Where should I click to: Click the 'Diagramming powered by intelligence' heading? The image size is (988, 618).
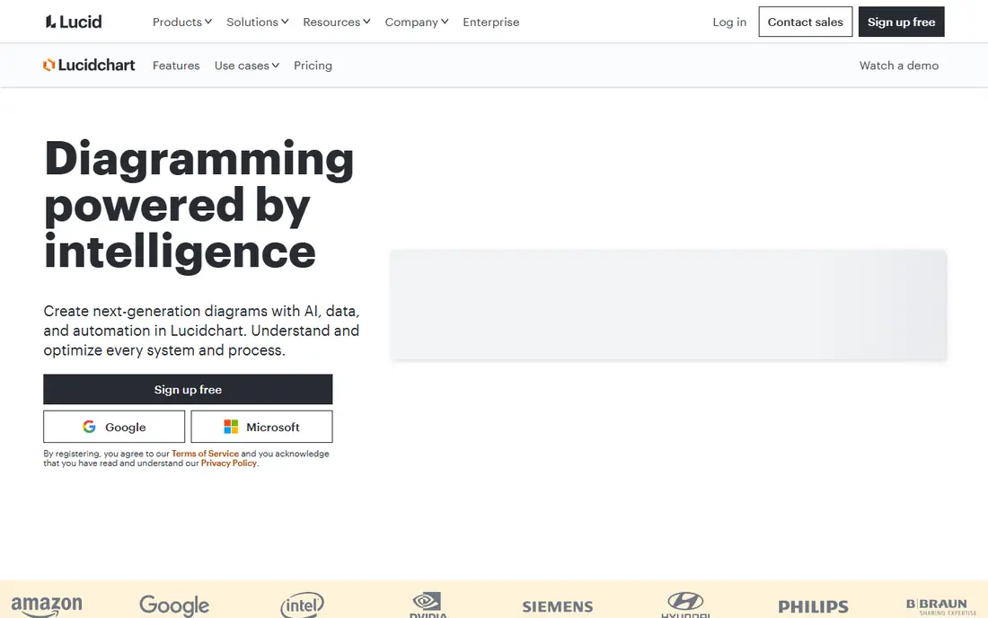199,206
